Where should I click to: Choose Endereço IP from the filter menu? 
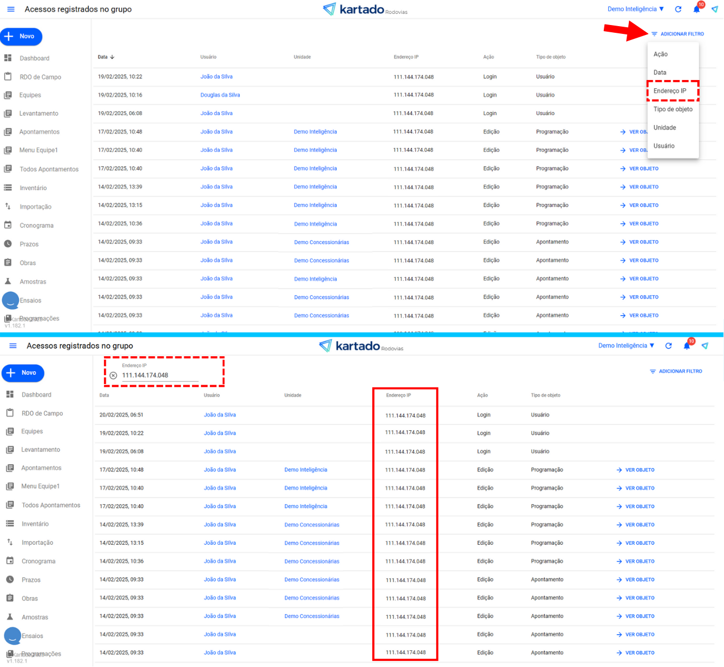[x=670, y=91]
